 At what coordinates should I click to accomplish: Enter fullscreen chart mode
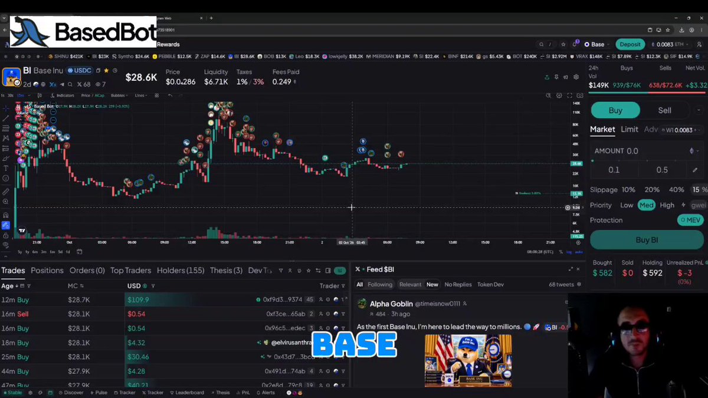point(569,96)
